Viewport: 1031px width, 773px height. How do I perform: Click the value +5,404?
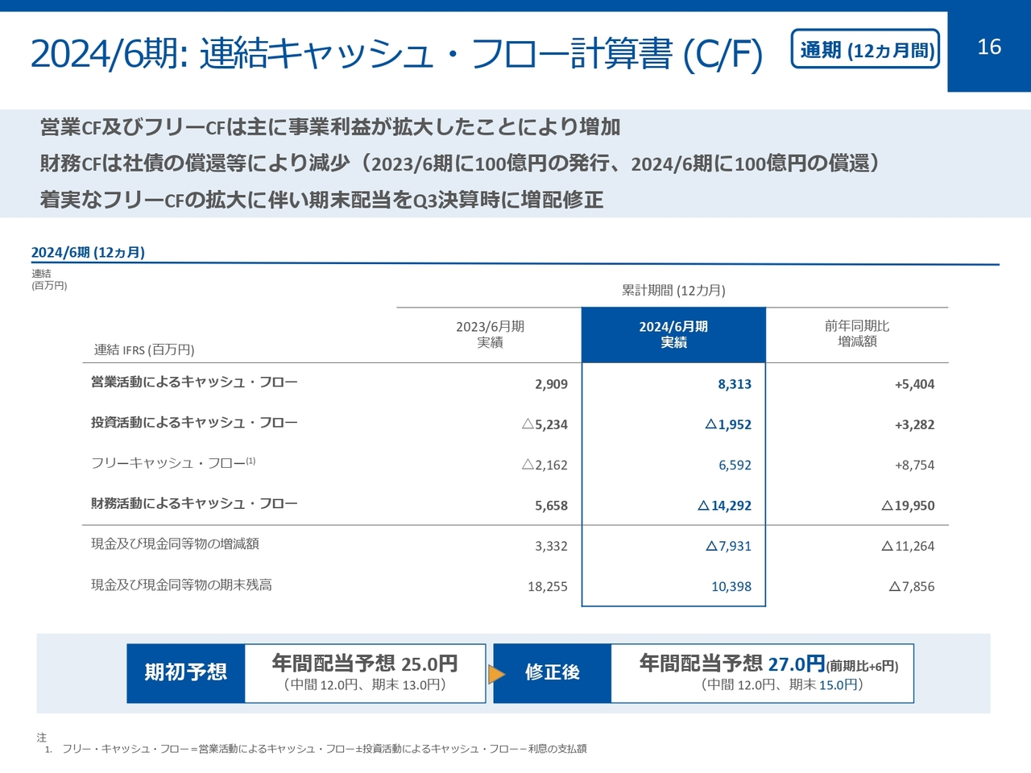pyautogui.click(x=914, y=385)
